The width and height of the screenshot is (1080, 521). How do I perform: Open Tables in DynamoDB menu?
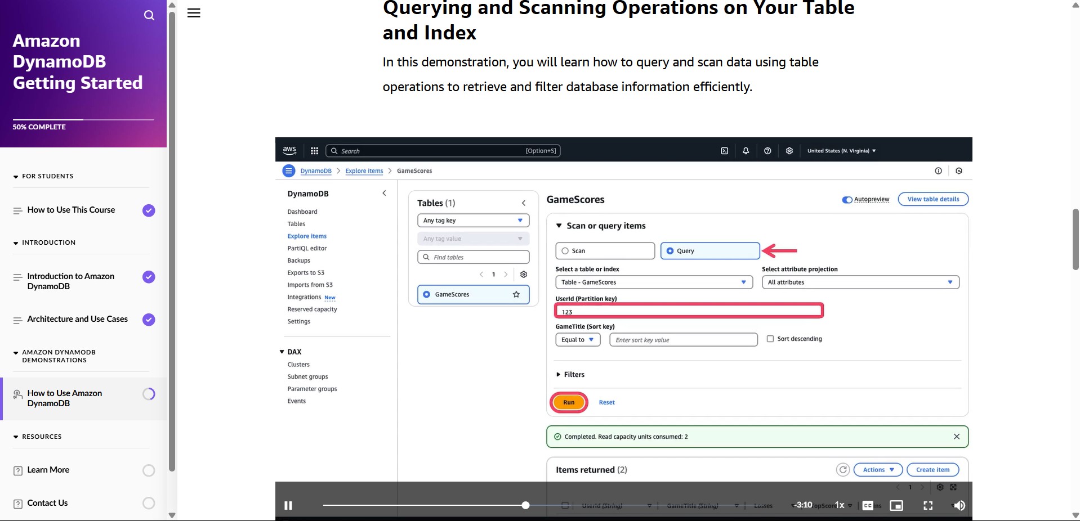tap(296, 224)
